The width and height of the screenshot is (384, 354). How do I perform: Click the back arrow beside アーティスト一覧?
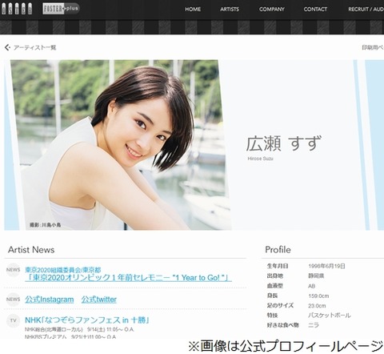(7, 47)
